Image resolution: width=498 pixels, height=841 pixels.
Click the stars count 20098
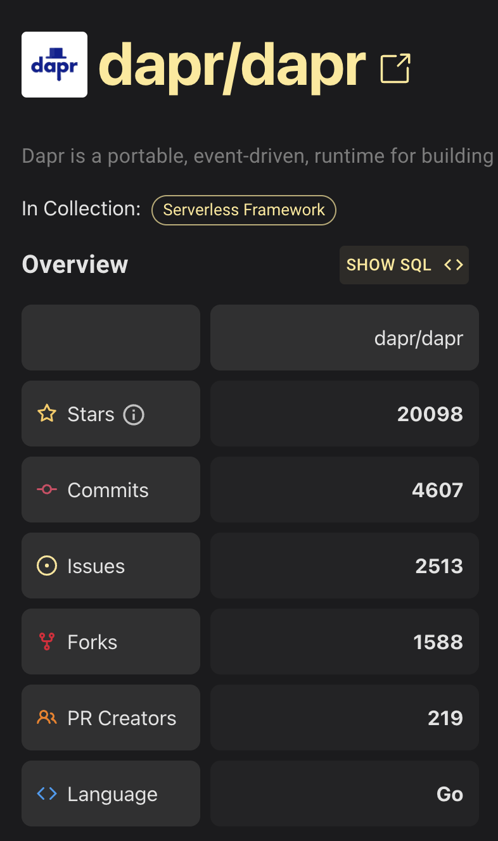coord(430,414)
